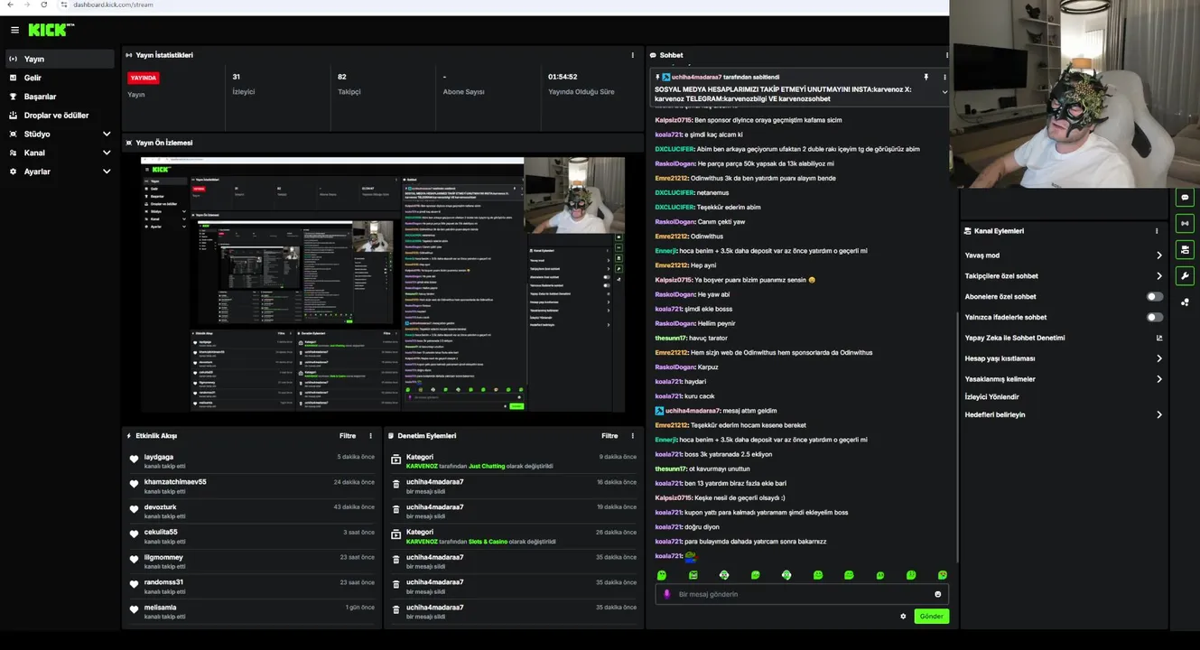Open Hedefleri belirleyin options arrow
Image resolution: width=1200 pixels, height=650 pixels.
[x=1159, y=415]
